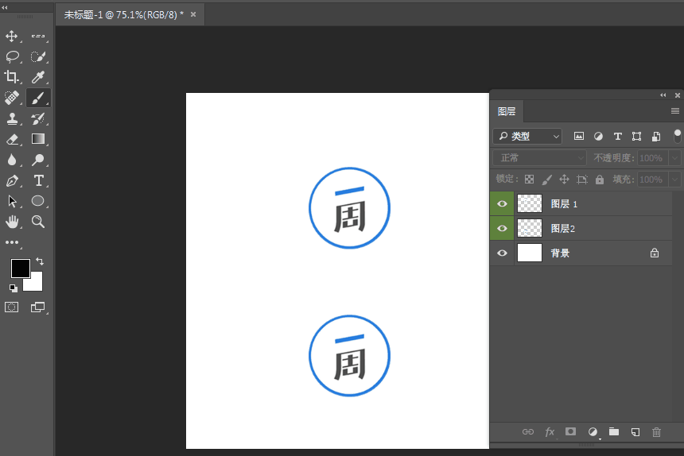The width and height of the screenshot is (684, 456).
Task: Open the 类型 layer filter dropdown
Action: [x=527, y=137]
